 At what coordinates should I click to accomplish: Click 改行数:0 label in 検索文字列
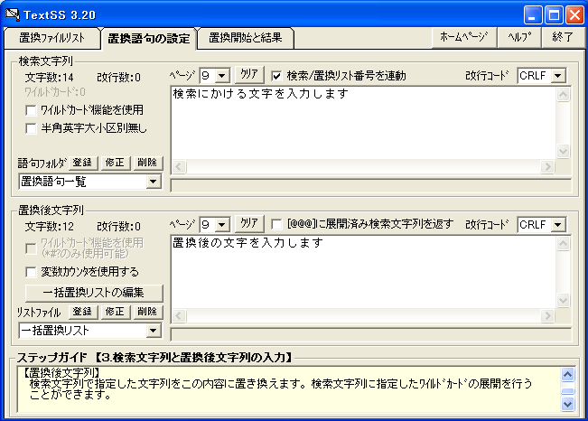[119, 78]
